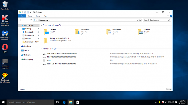188x105 pixels.
Task: Click Search the web and Windows box
Action: (30, 102)
